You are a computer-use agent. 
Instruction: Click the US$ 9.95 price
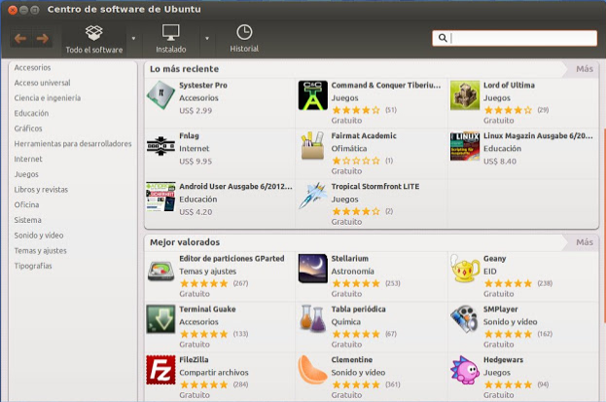(196, 162)
